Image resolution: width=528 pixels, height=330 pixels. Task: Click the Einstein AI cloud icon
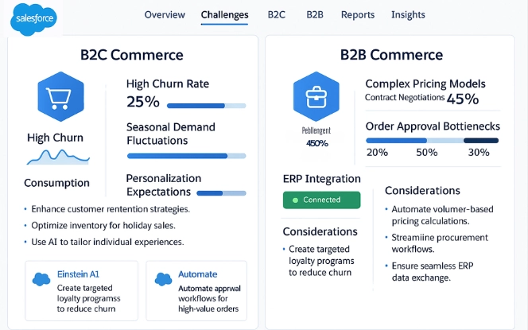coord(42,279)
